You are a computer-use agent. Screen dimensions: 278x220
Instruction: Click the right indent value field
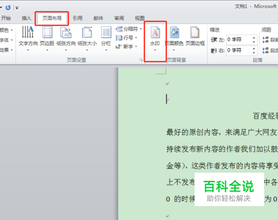point(239,50)
